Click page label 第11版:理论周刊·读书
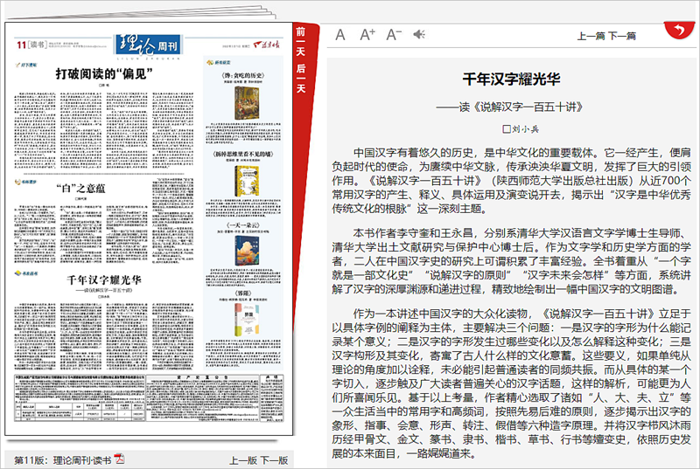This screenshot has width=700, height=469. (62, 460)
